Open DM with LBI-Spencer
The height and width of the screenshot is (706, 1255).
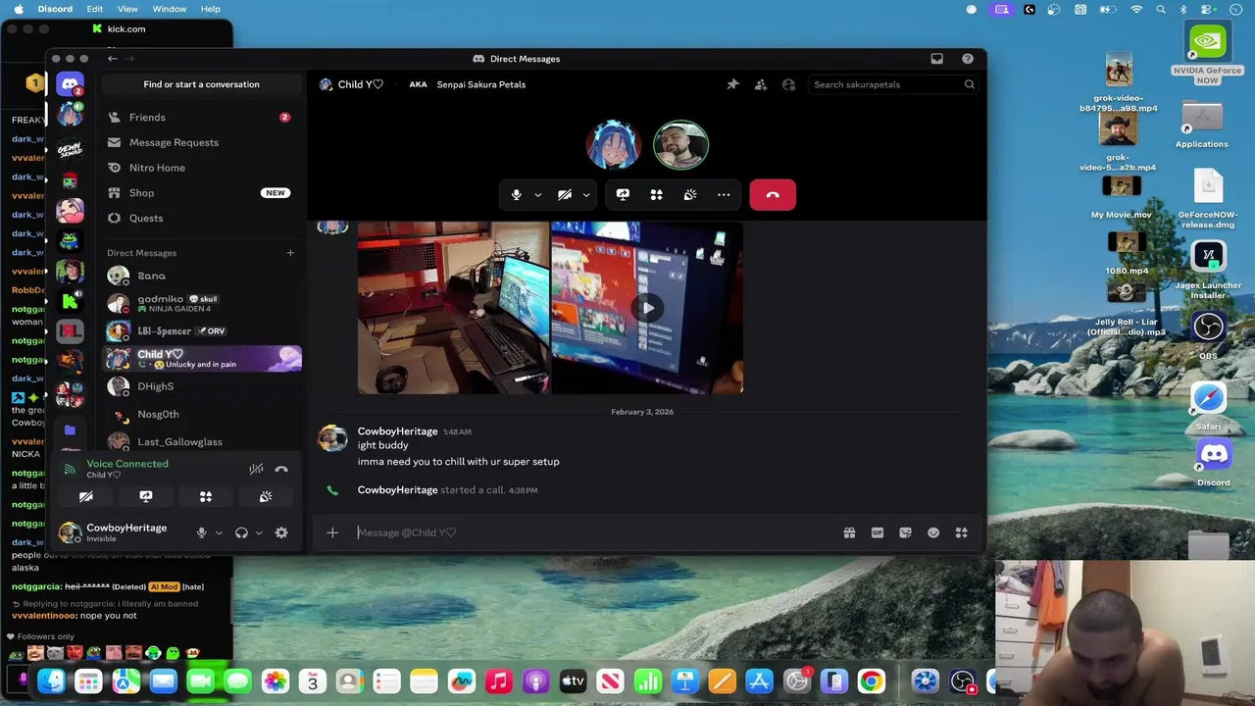click(201, 331)
